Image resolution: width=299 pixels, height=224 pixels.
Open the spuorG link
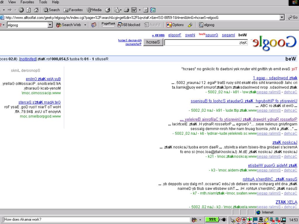(212, 35)
